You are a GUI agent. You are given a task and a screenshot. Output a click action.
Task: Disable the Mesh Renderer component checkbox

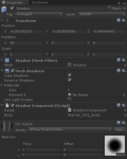pos(12,71)
